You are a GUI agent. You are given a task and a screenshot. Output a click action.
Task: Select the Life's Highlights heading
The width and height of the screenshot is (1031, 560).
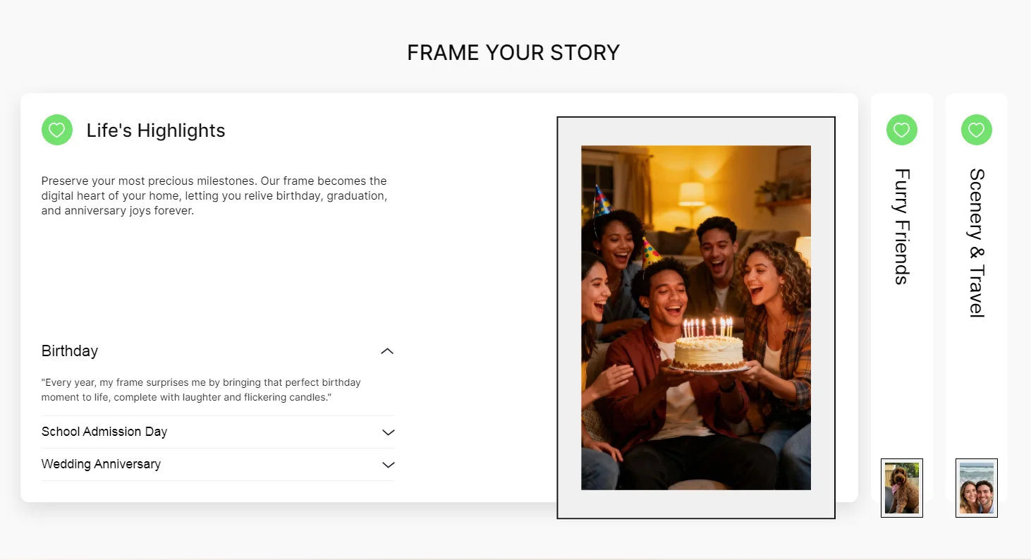[156, 130]
